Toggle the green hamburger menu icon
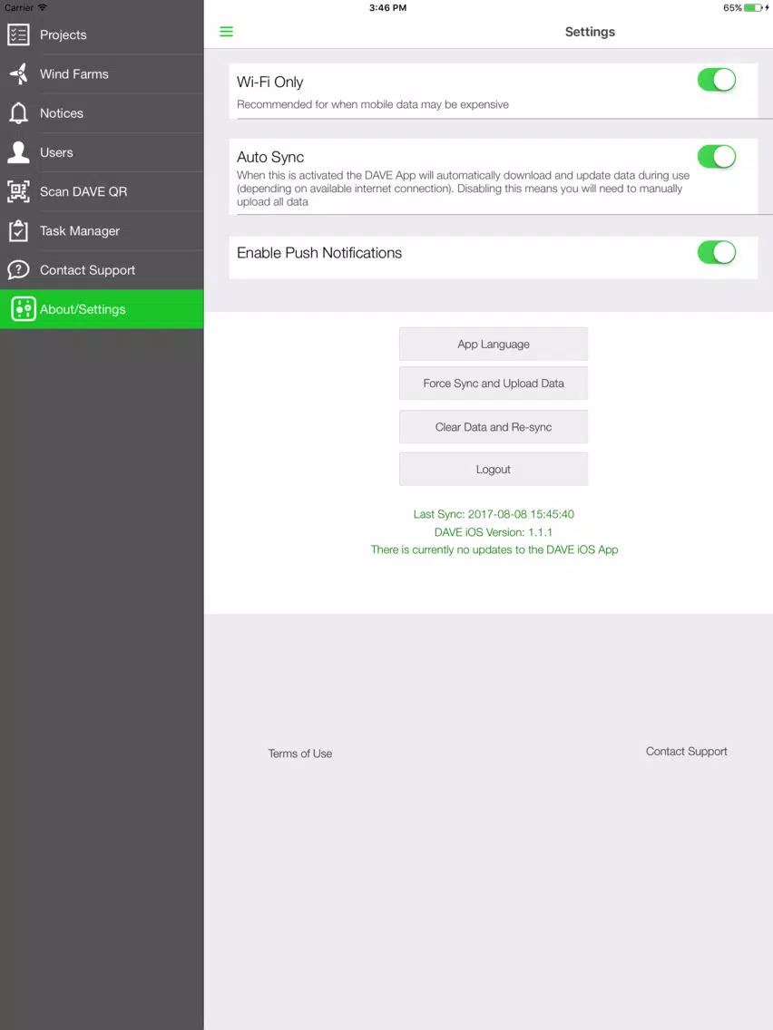773x1030 pixels. tap(226, 32)
